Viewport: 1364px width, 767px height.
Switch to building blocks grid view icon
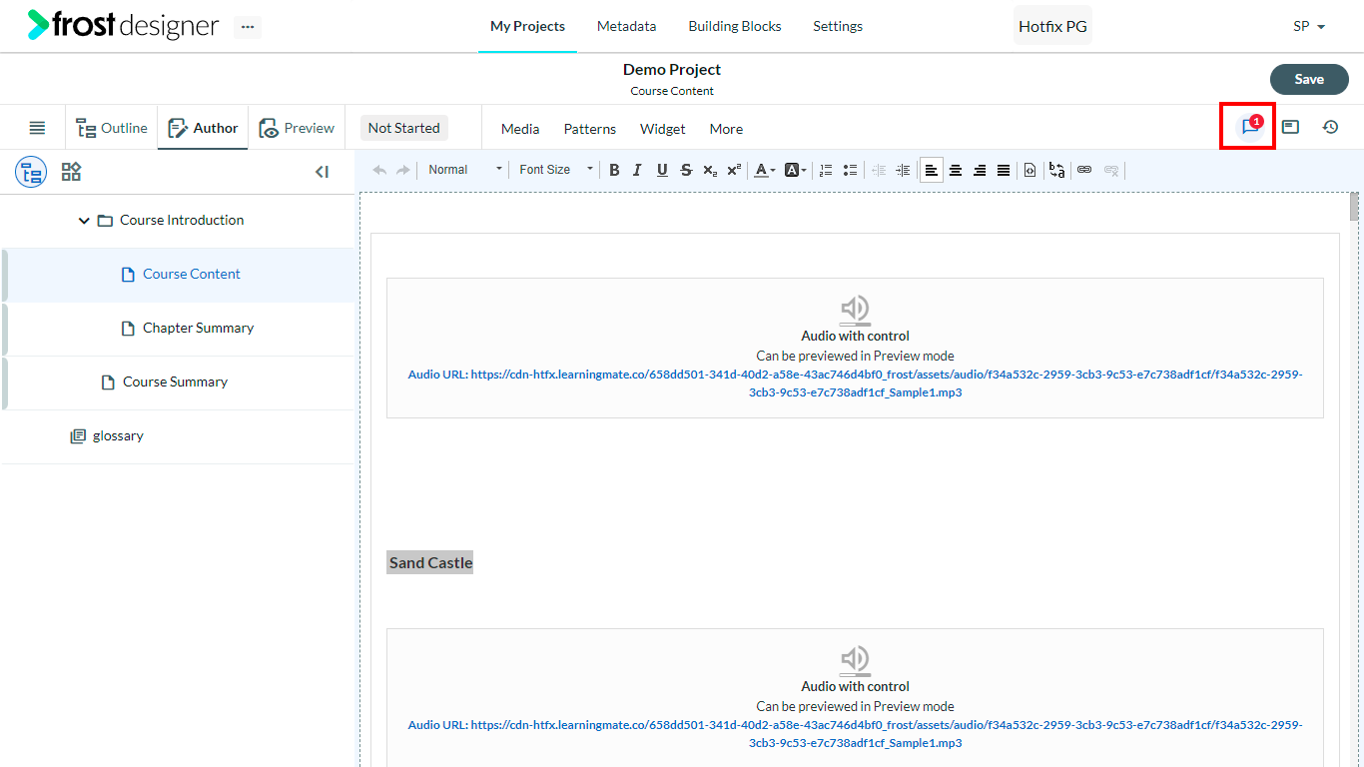pyautogui.click(x=71, y=172)
